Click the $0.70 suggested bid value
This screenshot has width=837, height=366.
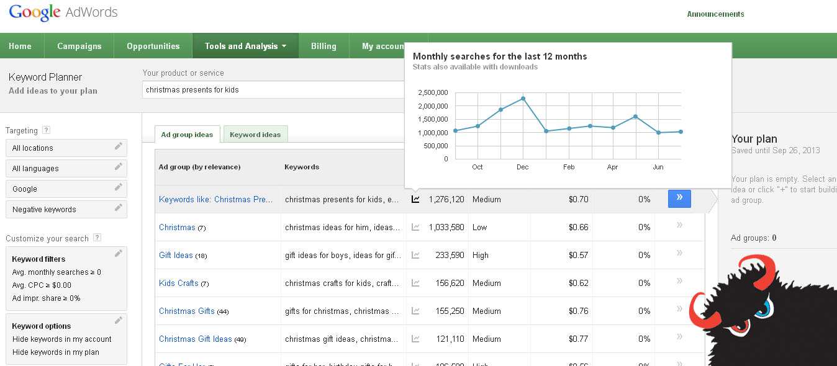point(578,200)
